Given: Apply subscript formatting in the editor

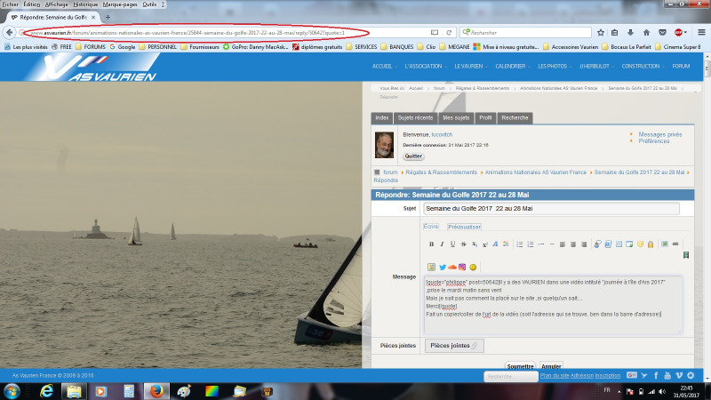Looking at the screenshot, I should 475,244.
